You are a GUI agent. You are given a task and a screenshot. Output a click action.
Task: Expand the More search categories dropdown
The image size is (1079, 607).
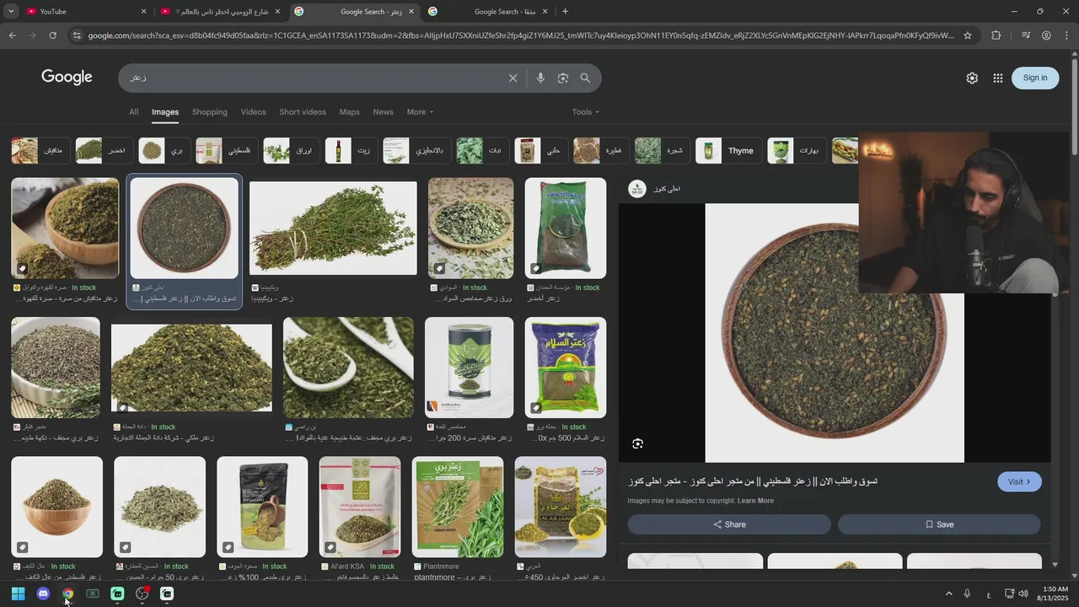(420, 112)
